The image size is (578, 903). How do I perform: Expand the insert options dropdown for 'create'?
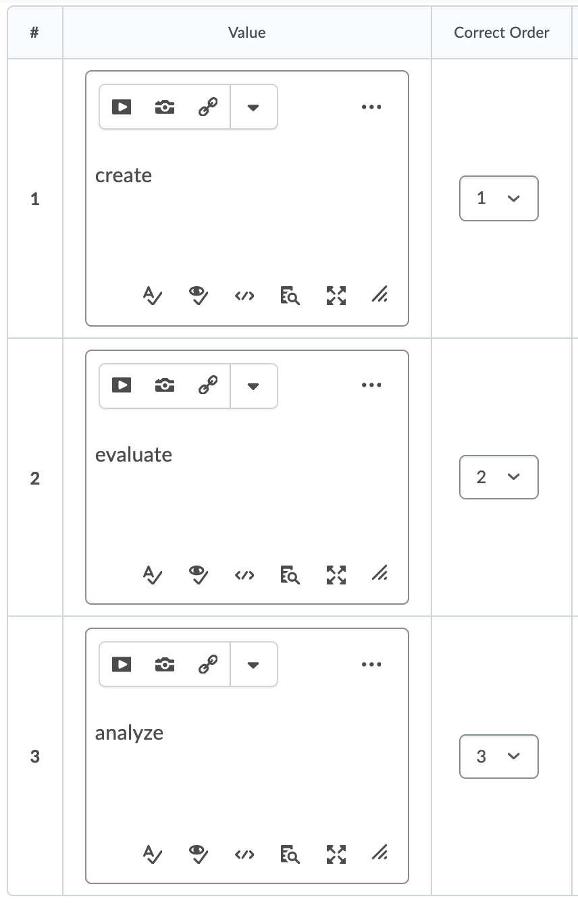253,107
